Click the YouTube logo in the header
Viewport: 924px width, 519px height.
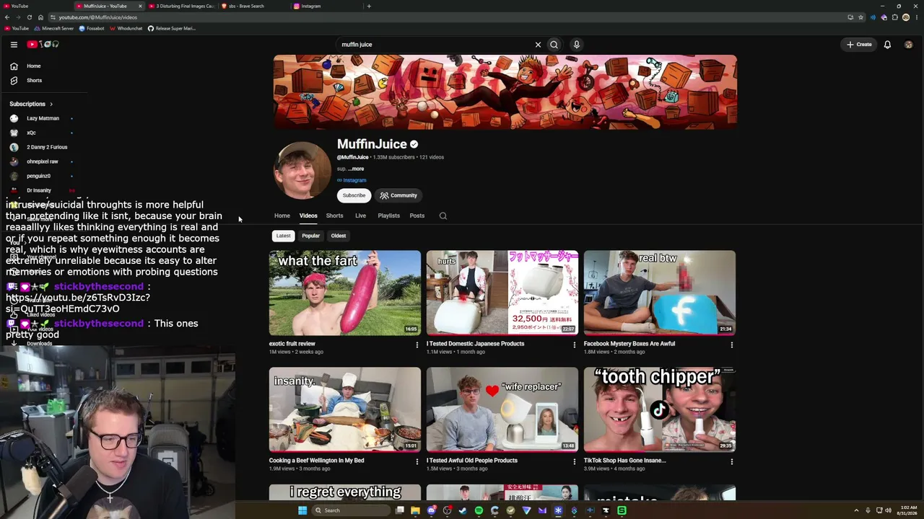(43, 45)
